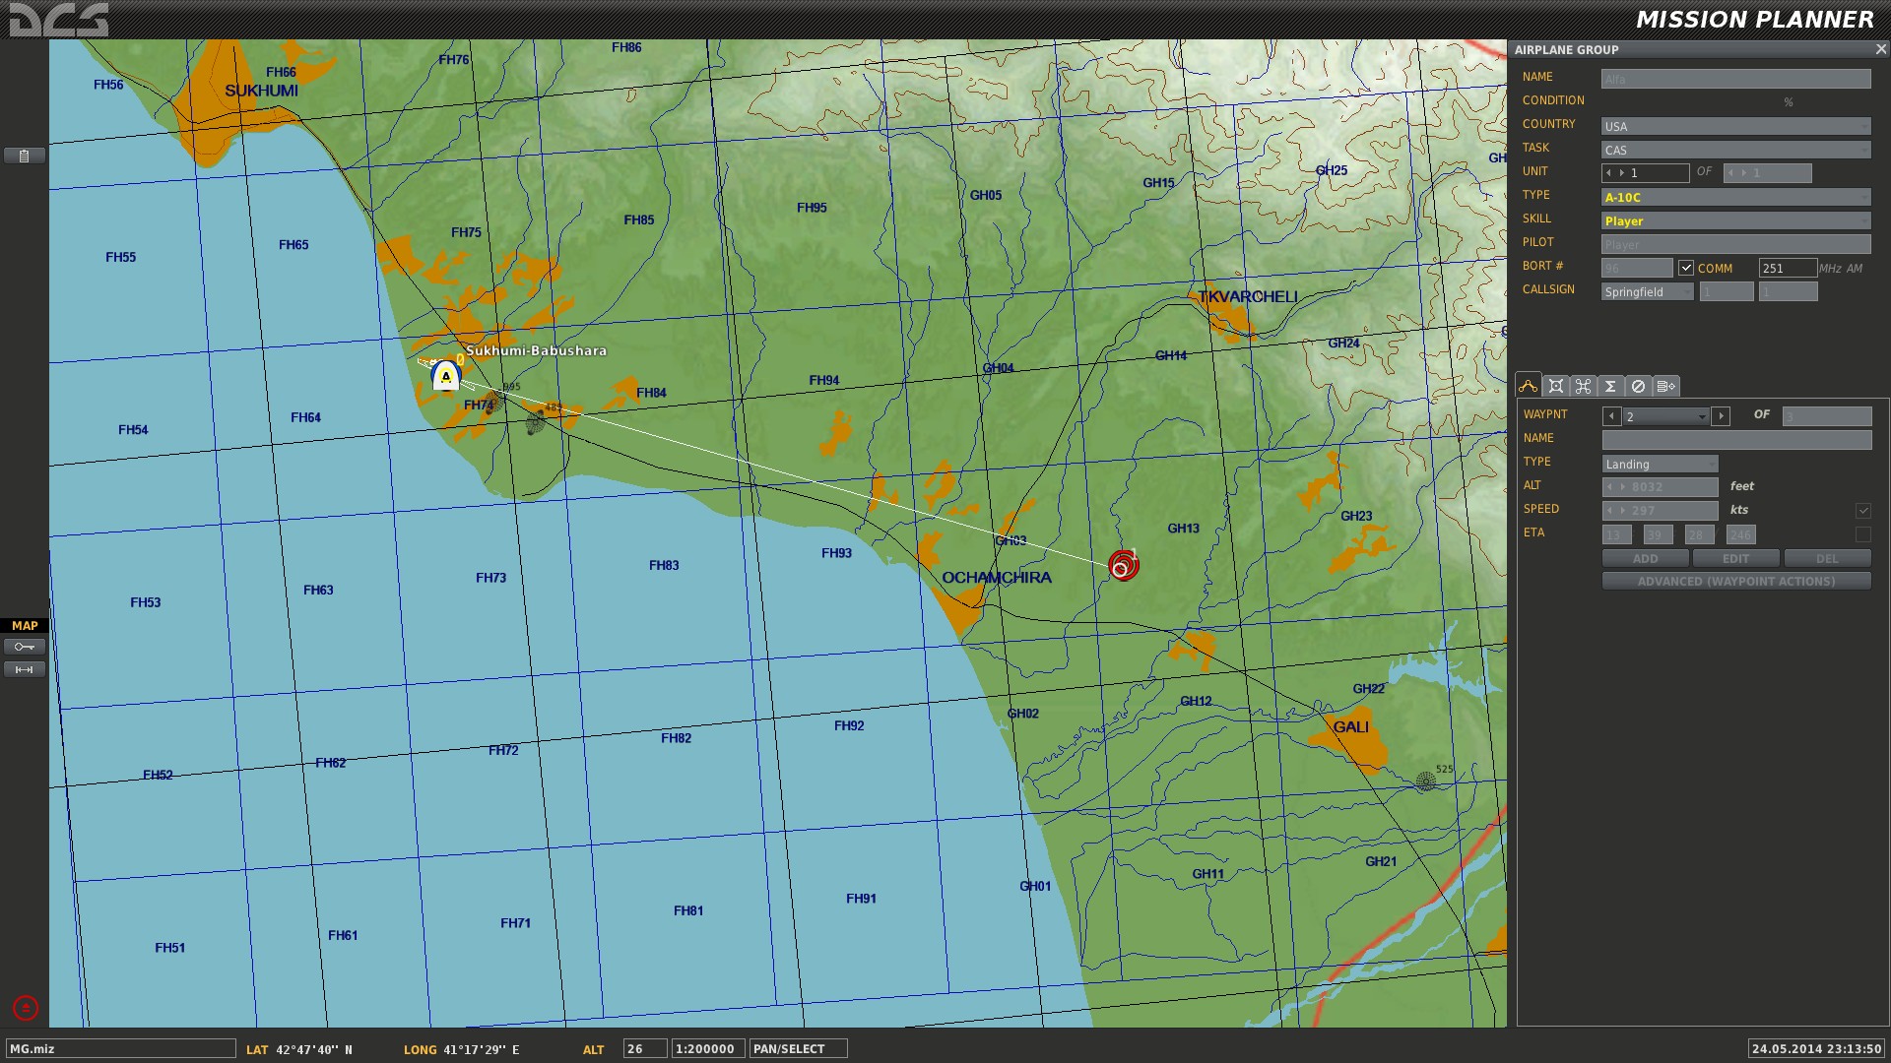
Task: Click the ETA minutes field
Action: [1659, 534]
